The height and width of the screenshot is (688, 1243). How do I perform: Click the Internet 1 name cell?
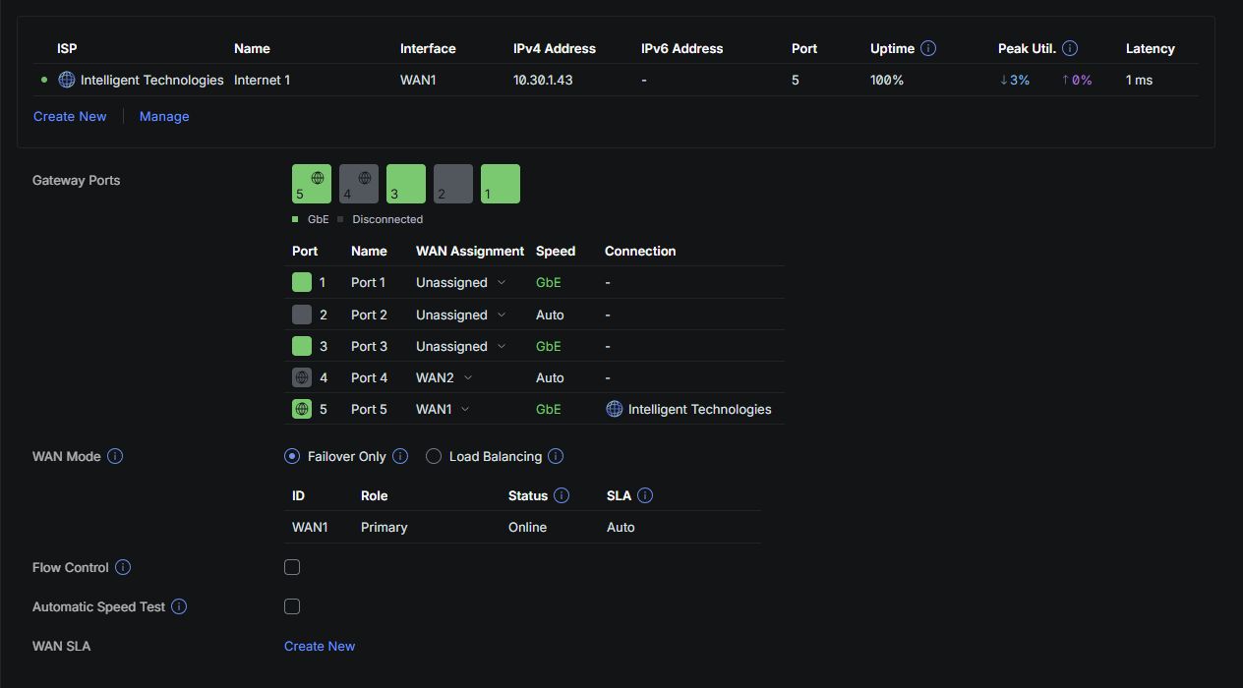coord(263,80)
